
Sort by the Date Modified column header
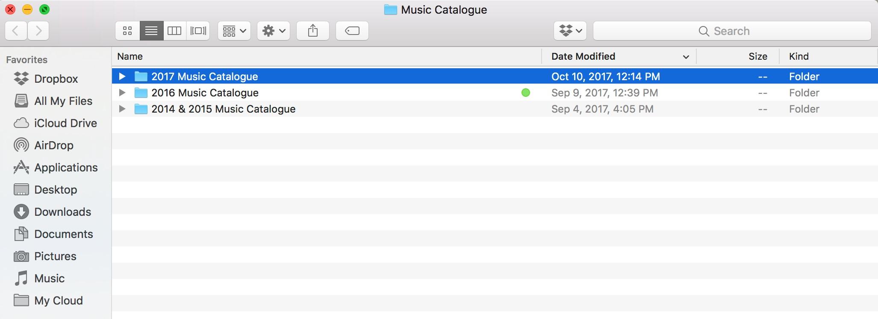[583, 56]
